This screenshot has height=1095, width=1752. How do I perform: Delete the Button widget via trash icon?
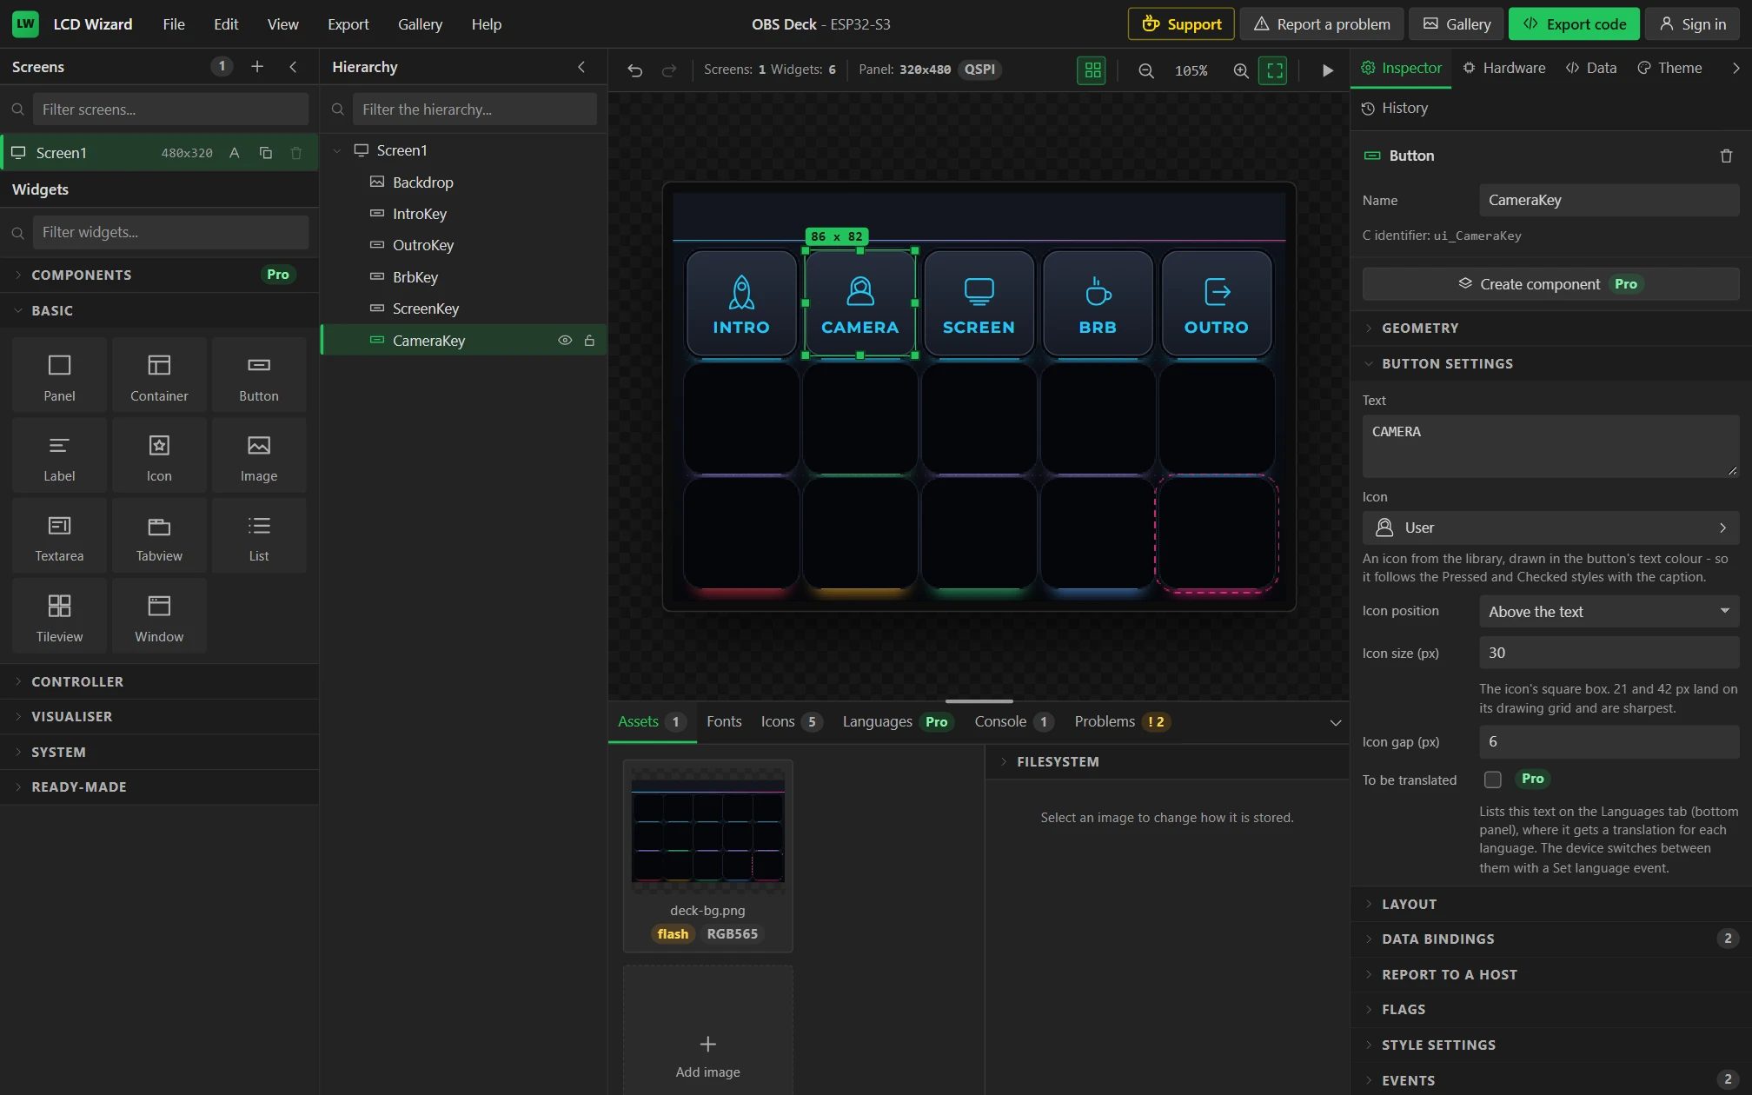pos(1726,156)
